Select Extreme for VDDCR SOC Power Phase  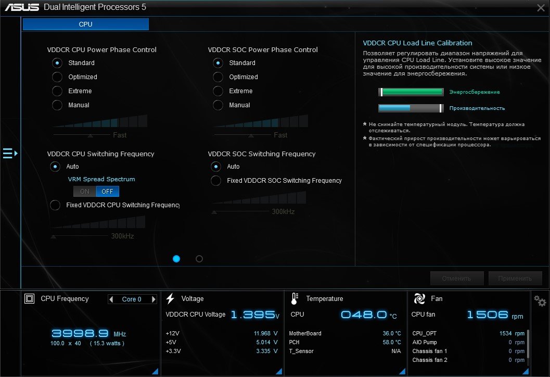point(218,91)
